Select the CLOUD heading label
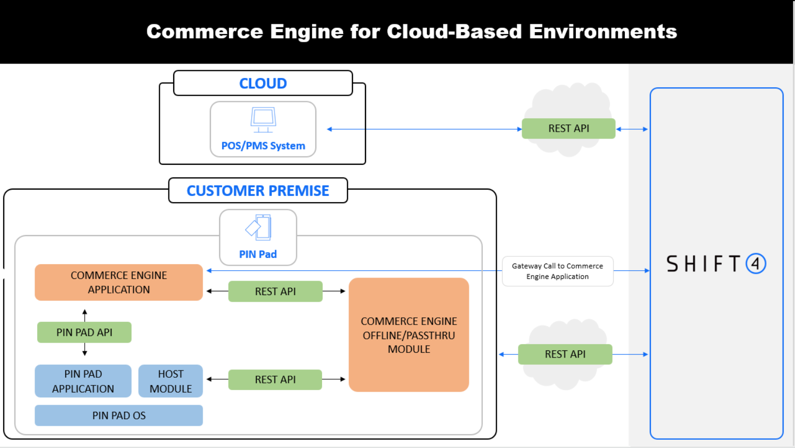This screenshot has height=448, width=795. (x=263, y=84)
